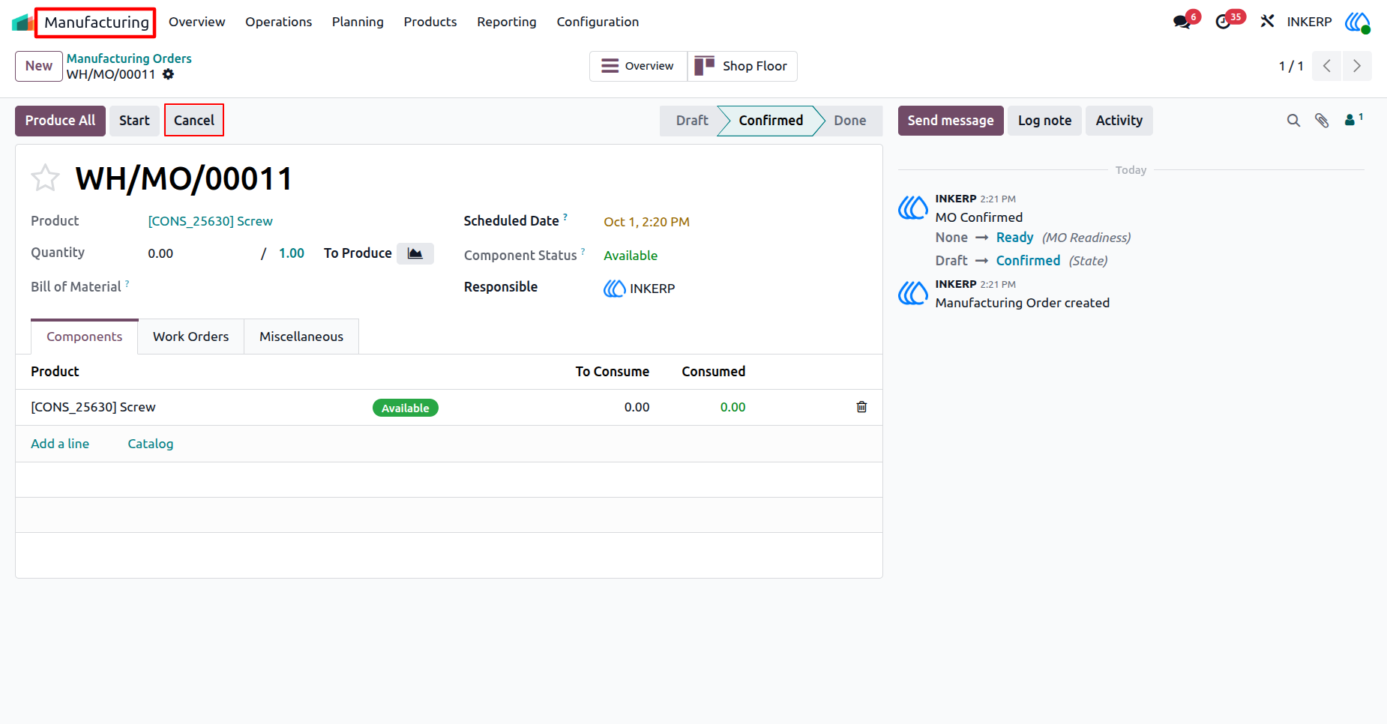The height and width of the screenshot is (724, 1387).
Task: Open the [CONS_25630] Screw product link
Action: pyautogui.click(x=210, y=221)
